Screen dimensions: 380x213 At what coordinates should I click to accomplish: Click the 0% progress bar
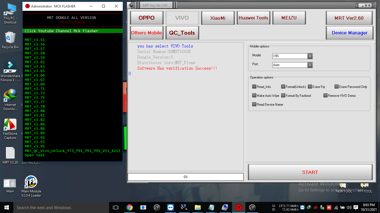click(x=186, y=177)
